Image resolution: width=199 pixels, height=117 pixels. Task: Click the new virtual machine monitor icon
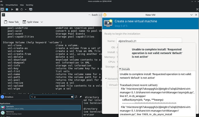108,23
